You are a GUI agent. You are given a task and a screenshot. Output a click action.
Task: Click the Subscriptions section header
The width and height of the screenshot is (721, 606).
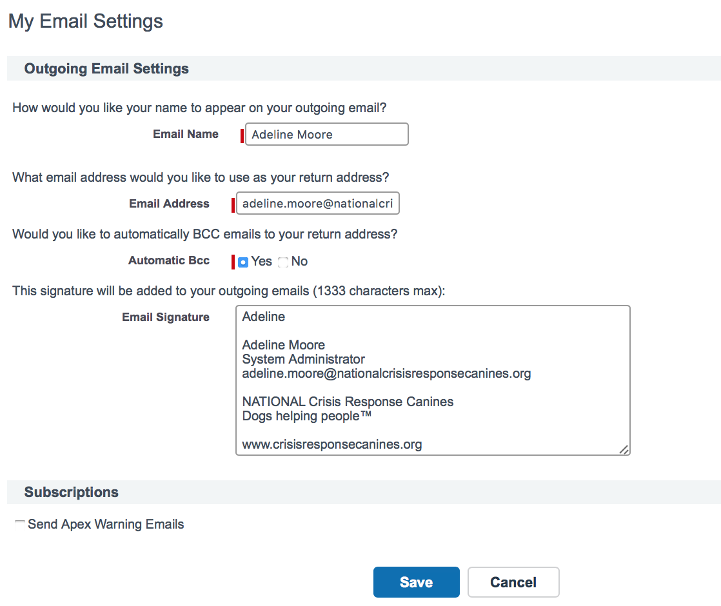pyautogui.click(x=71, y=493)
